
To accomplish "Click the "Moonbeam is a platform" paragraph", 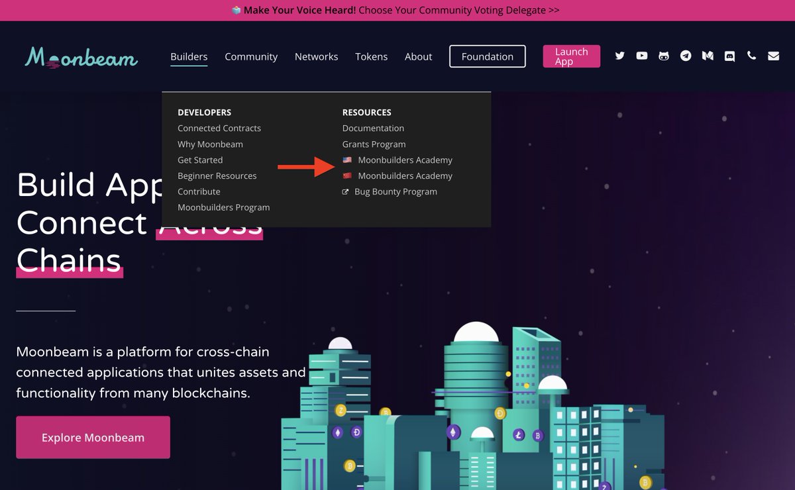I will (161, 372).
